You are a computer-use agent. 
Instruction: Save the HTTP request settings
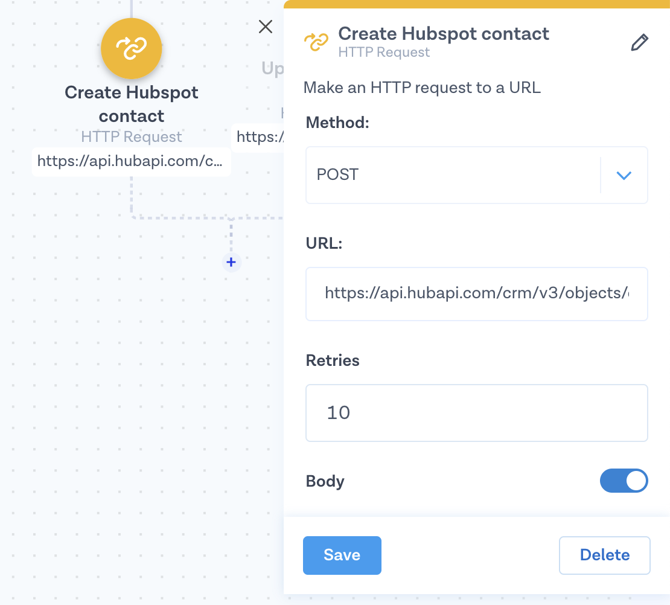(342, 555)
